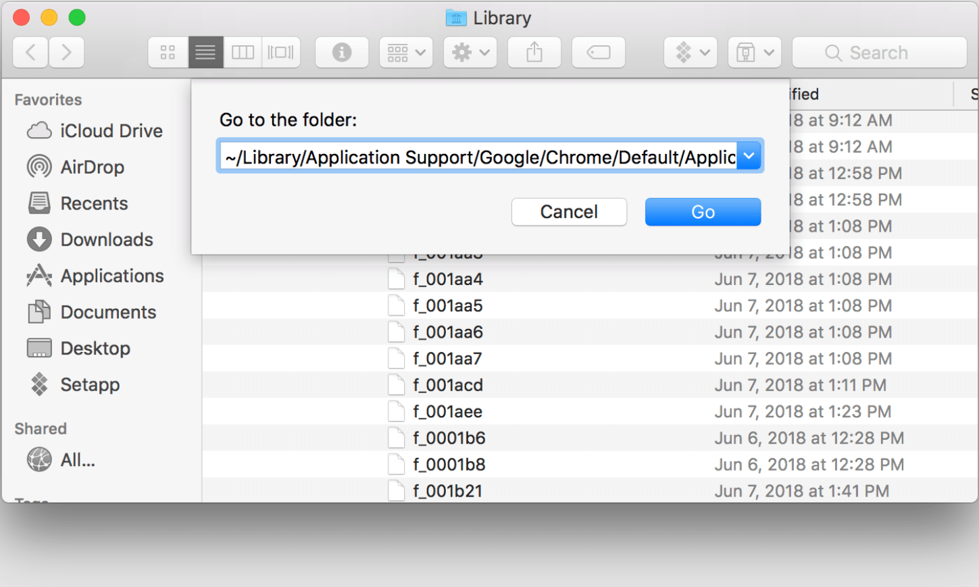Select Applications in the sidebar
The image size is (979, 587).
coord(111,276)
